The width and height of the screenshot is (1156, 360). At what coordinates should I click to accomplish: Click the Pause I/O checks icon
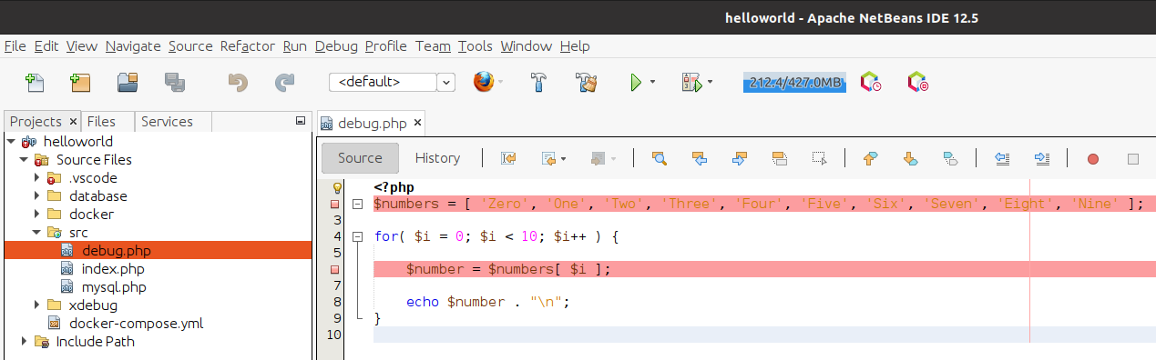(917, 83)
